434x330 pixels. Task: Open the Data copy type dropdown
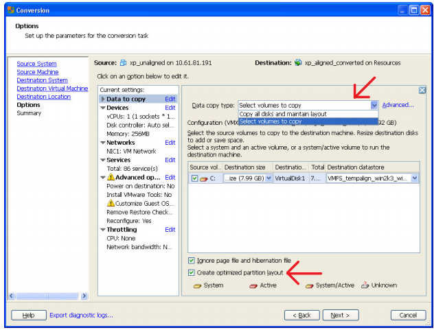[374, 105]
